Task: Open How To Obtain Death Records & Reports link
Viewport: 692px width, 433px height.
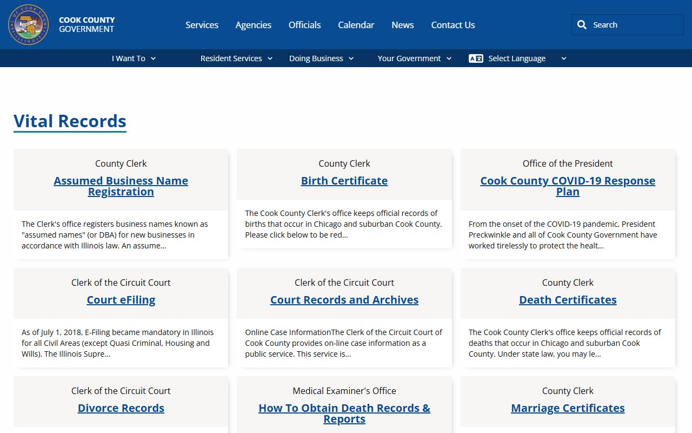Action: pos(344,414)
